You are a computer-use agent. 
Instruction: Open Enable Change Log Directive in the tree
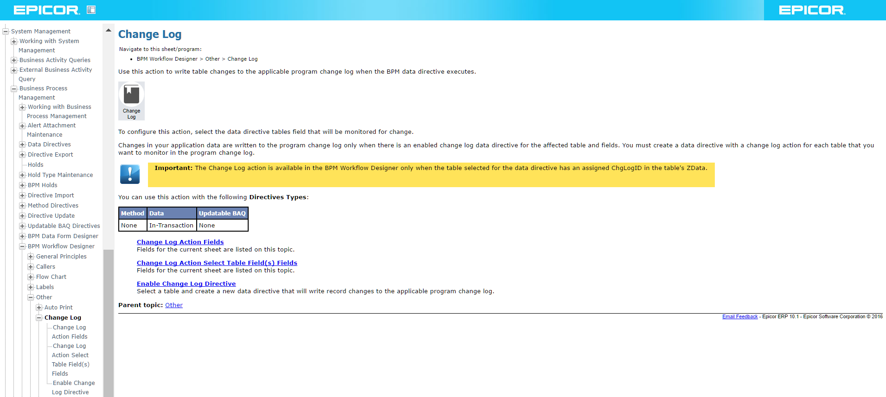[x=73, y=388]
